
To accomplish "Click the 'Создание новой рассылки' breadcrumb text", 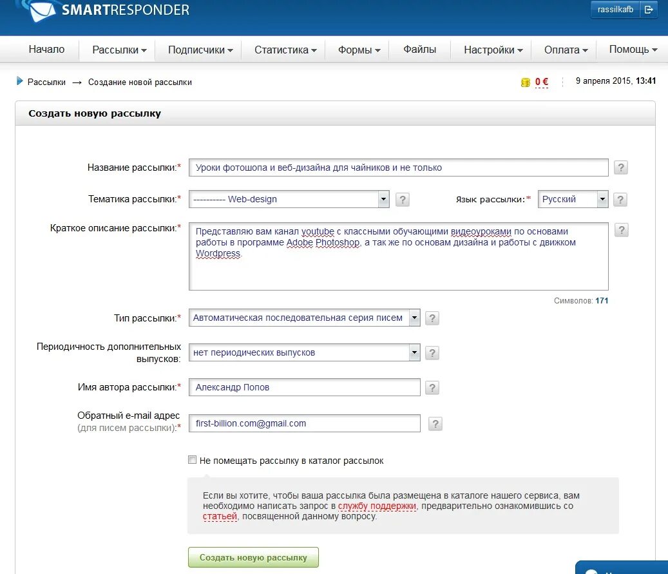I will pos(140,82).
